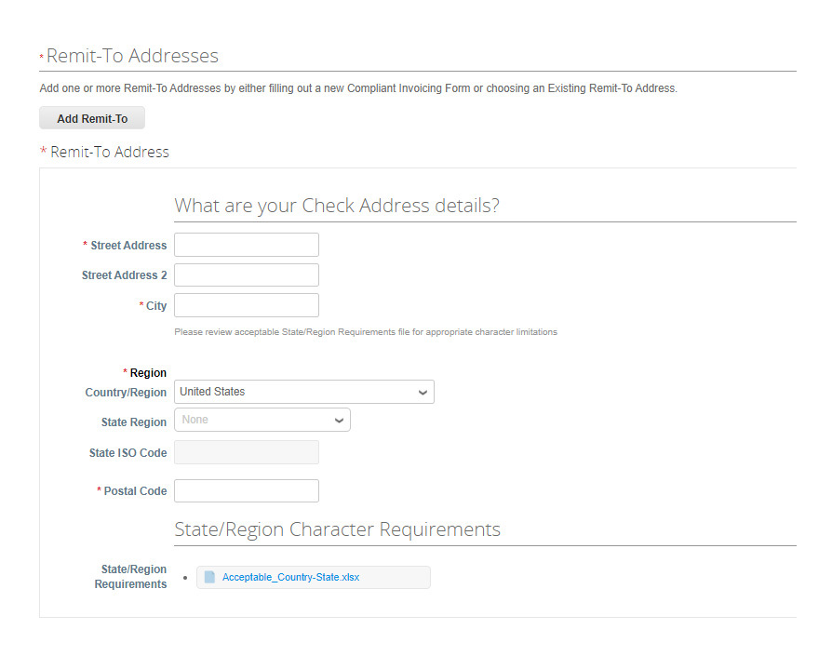Screen dimensions: 832x656
Task: Click the Remit-To Addresses section heading
Action: (129, 56)
